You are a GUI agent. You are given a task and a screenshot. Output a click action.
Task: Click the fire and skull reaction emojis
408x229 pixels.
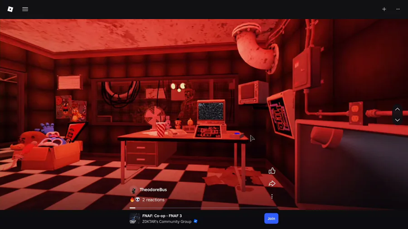[x=135, y=200]
